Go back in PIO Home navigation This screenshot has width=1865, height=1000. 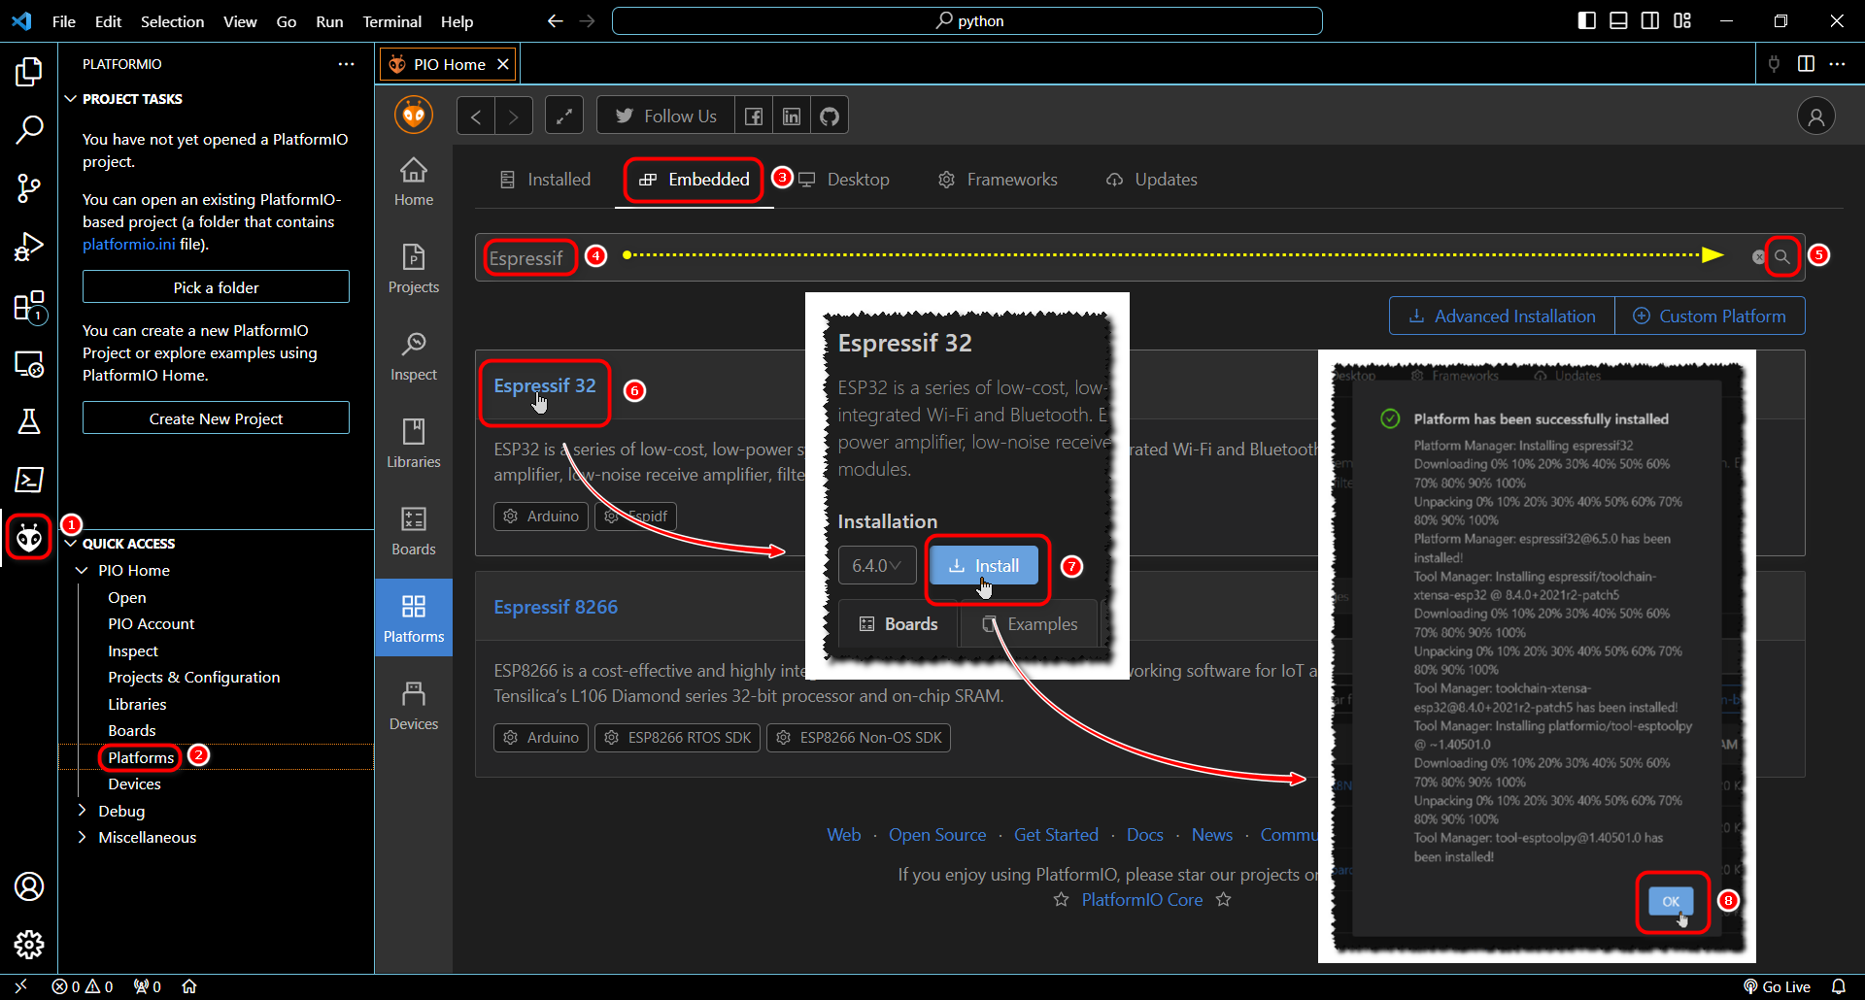coord(476,117)
